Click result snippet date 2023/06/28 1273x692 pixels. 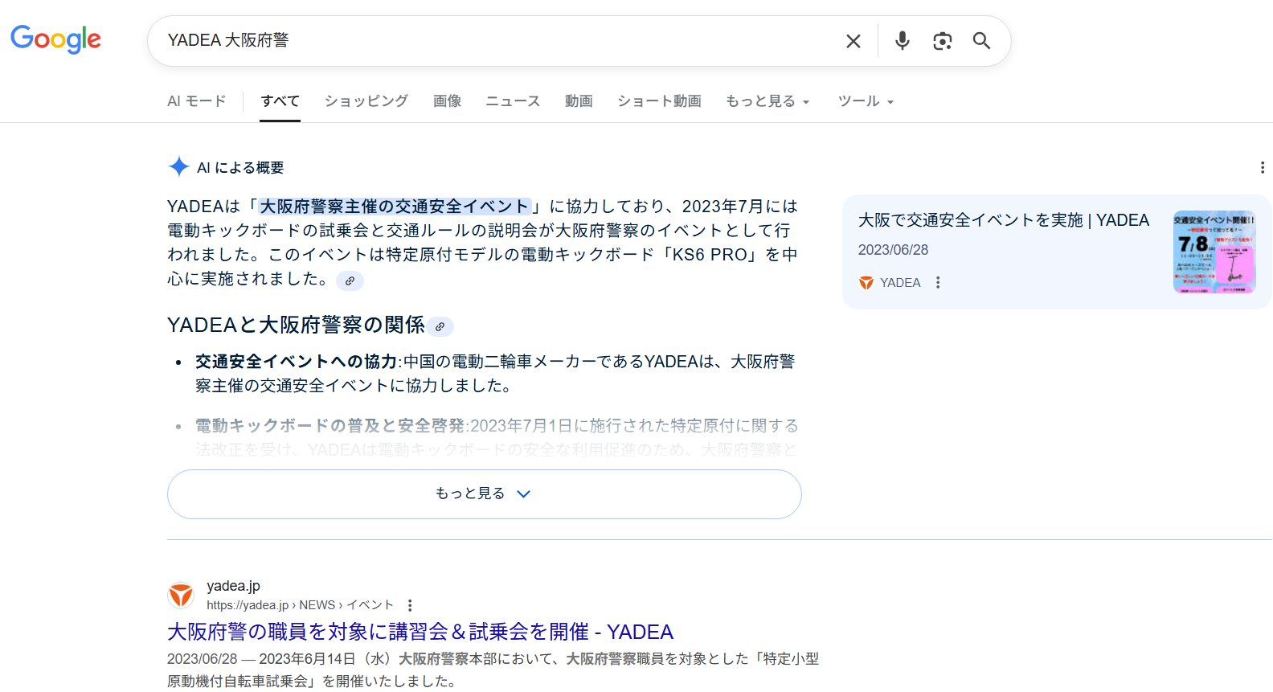pos(203,659)
